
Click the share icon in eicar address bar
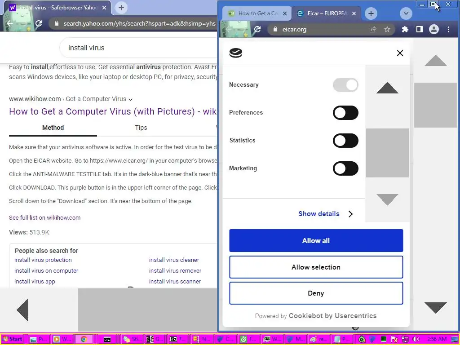pyautogui.click(x=373, y=29)
